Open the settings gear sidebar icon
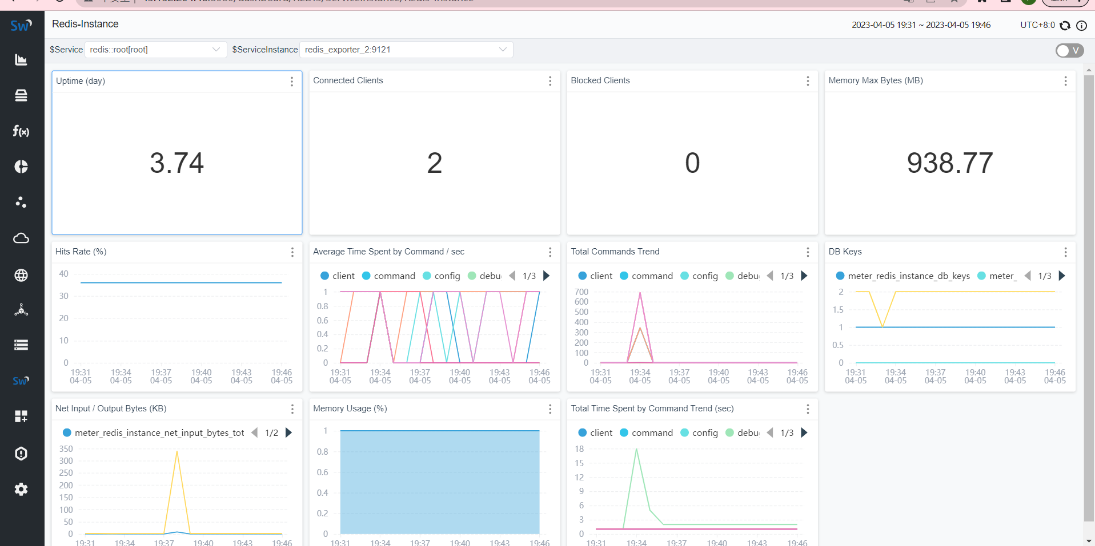Screen dimensions: 1095x546 point(21,490)
